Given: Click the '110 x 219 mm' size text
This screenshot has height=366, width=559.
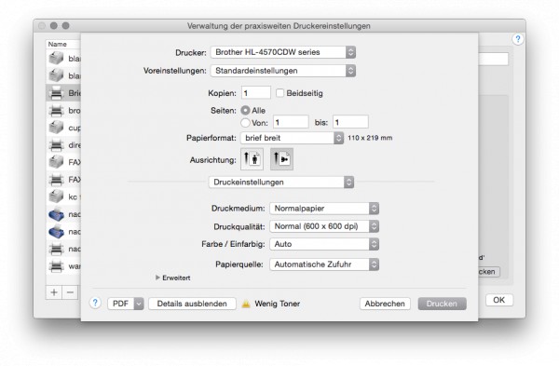Looking at the screenshot, I should pyautogui.click(x=370, y=138).
